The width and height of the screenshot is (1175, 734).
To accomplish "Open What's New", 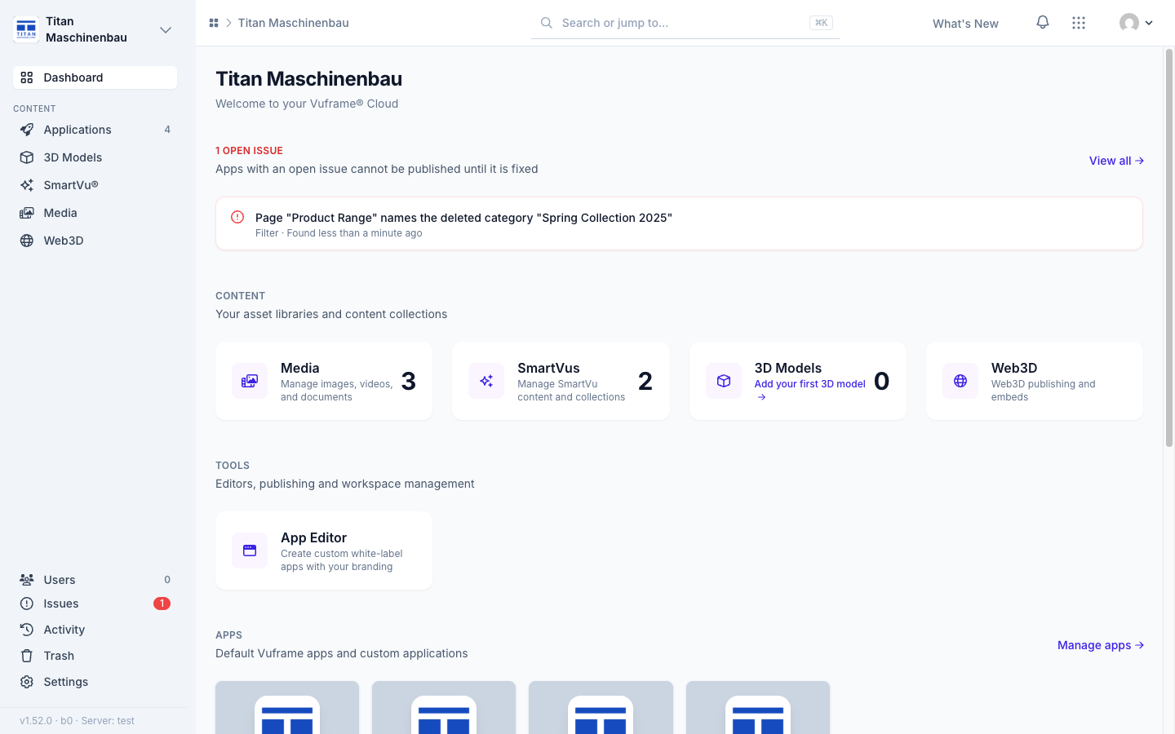I will pyautogui.click(x=965, y=24).
